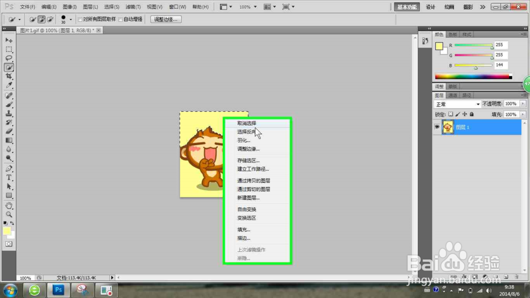
Task: Select the Zoom tool
Action: [9, 214]
